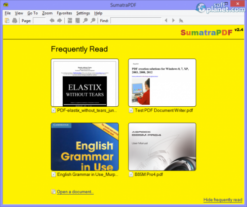Open the Settings menu
This screenshot has height=207, width=247.
pos(83,13)
